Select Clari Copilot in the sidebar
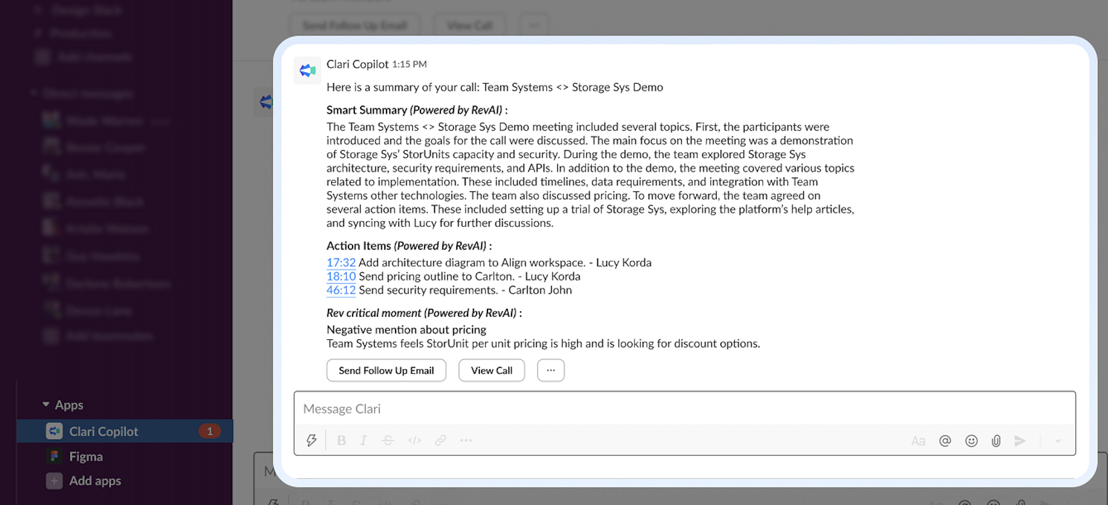This screenshot has height=505, width=1108. pos(104,431)
